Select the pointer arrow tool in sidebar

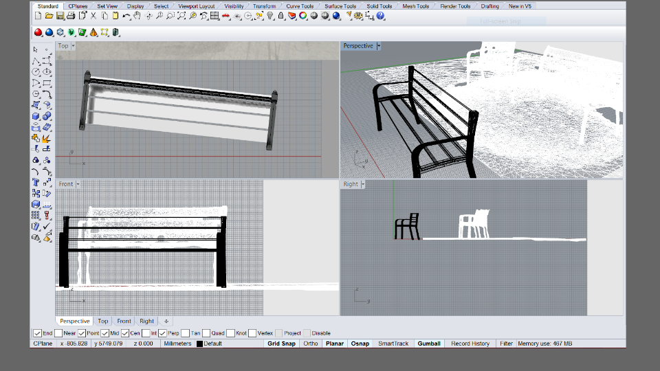click(x=36, y=49)
